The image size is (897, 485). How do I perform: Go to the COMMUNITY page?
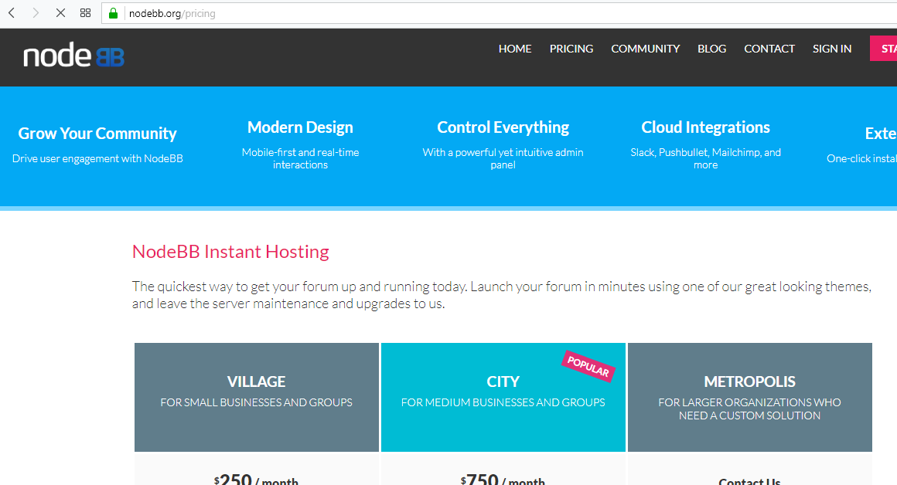coord(645,49)
